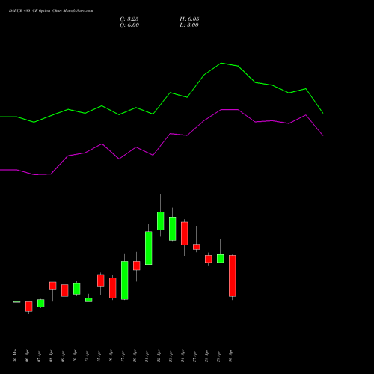Click the green candlestick for 23 Apr
The height and width of the screenshot is (374, 374).
(173, 229)
